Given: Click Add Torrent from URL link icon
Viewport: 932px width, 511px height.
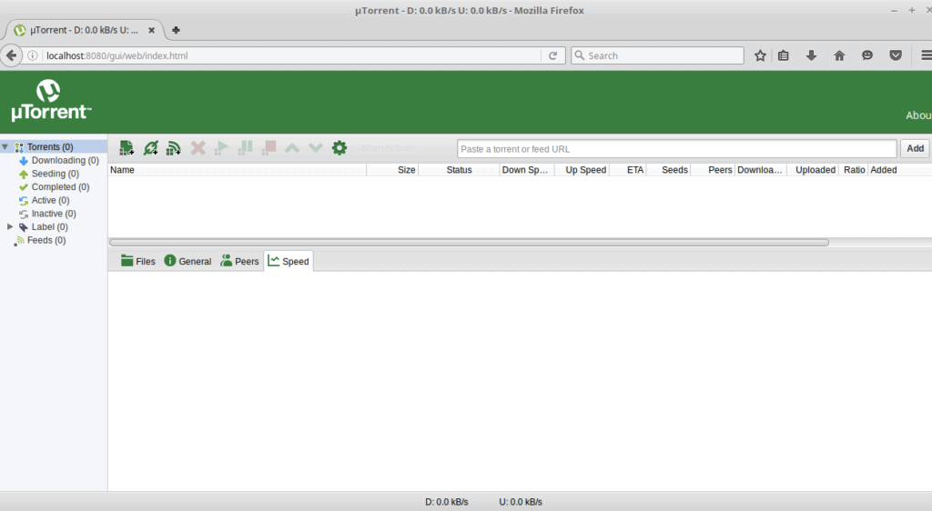Looking at the screenshot, I should [x=150, y=148].
